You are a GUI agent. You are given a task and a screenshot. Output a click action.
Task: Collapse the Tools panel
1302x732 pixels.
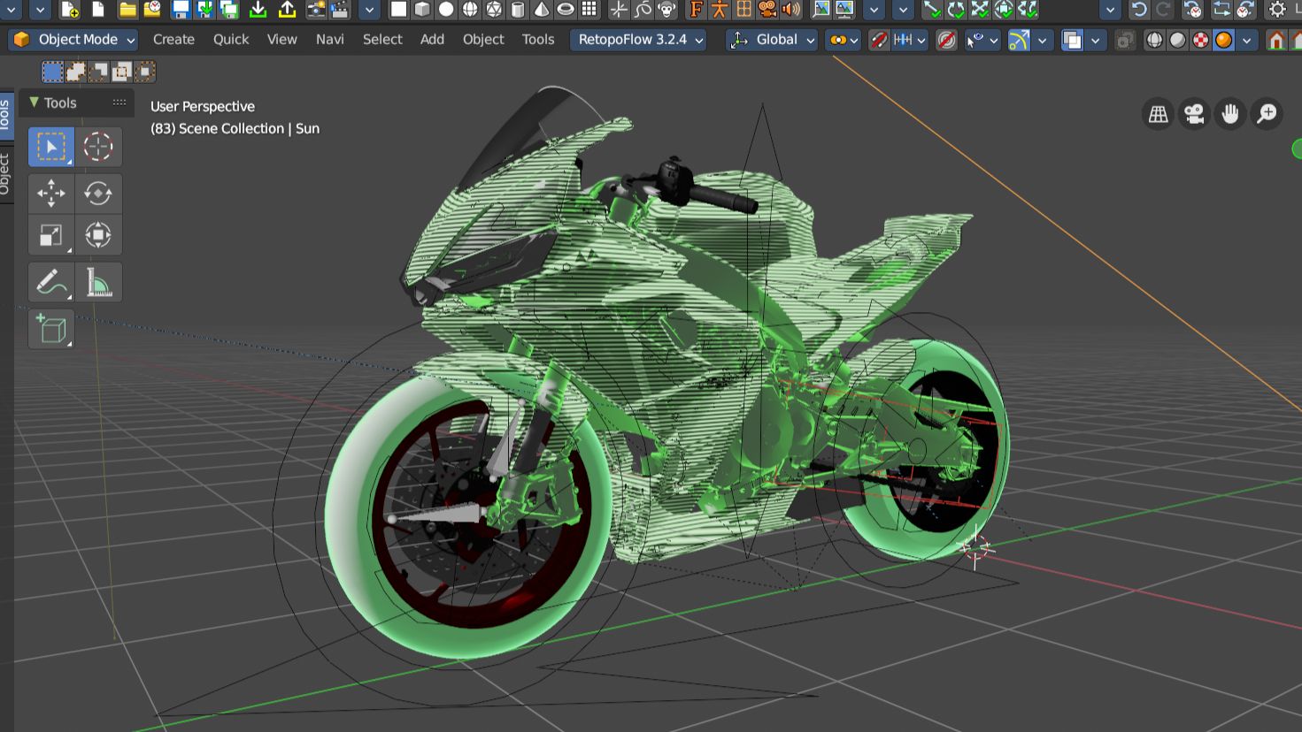35,103
